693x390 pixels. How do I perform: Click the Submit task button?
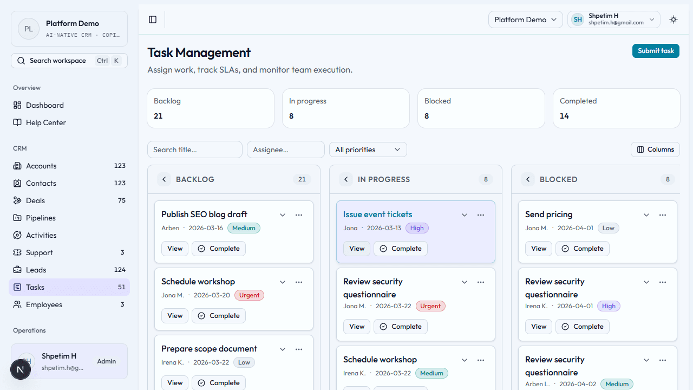[656, 50]
